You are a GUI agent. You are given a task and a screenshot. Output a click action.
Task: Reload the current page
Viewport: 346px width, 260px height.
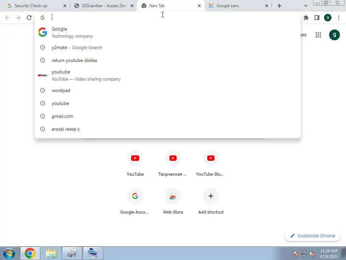coord(29,18)
